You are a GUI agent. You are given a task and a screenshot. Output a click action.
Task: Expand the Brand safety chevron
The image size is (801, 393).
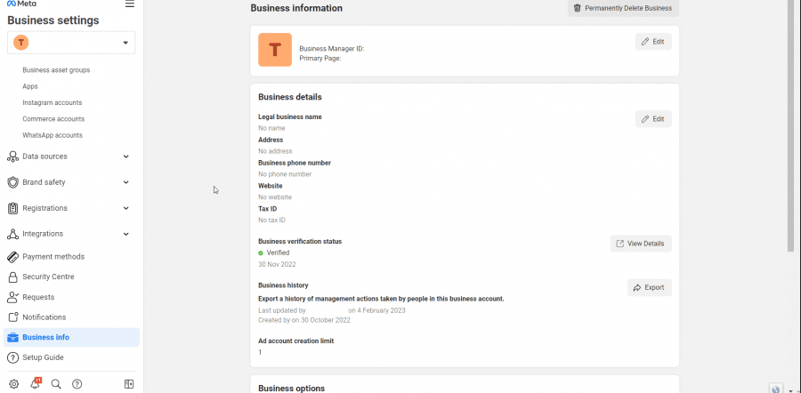(126, 182)
